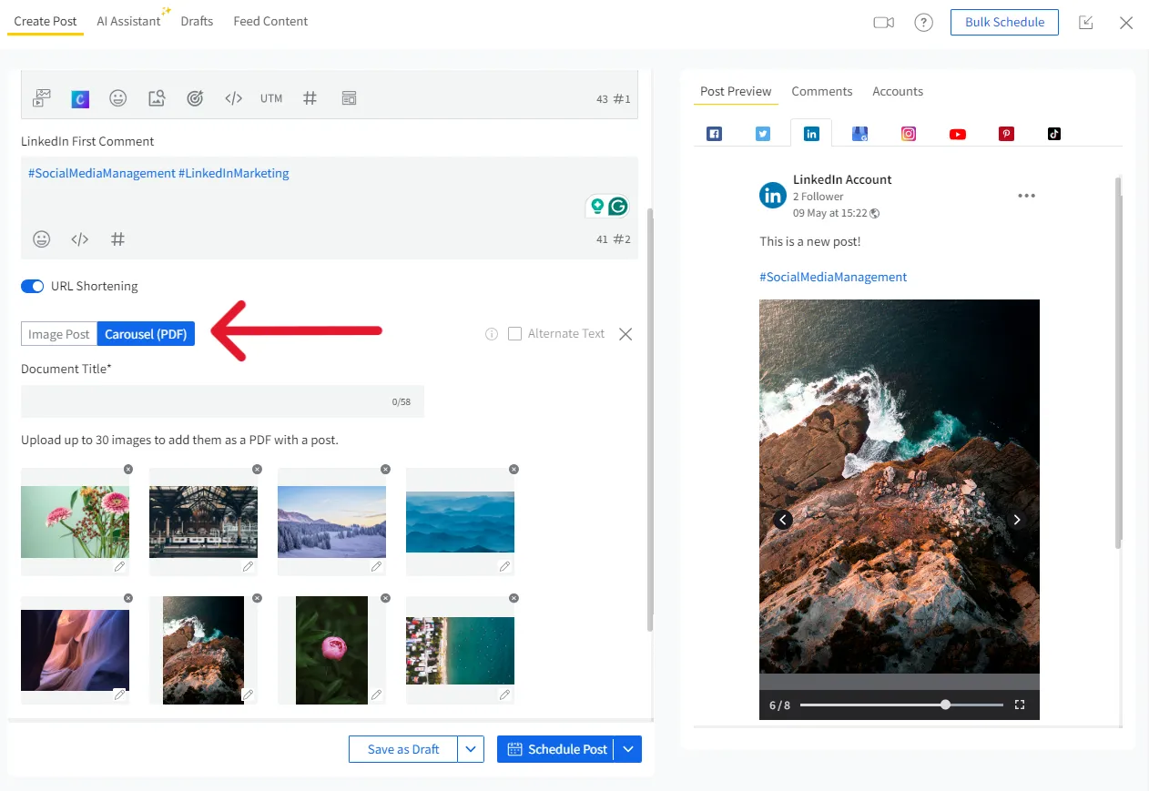Image resolution: width=1149 pixels, height=791 pixels.
Task: Open the video camera tutorial icon
Action: (x=883, y=23)
